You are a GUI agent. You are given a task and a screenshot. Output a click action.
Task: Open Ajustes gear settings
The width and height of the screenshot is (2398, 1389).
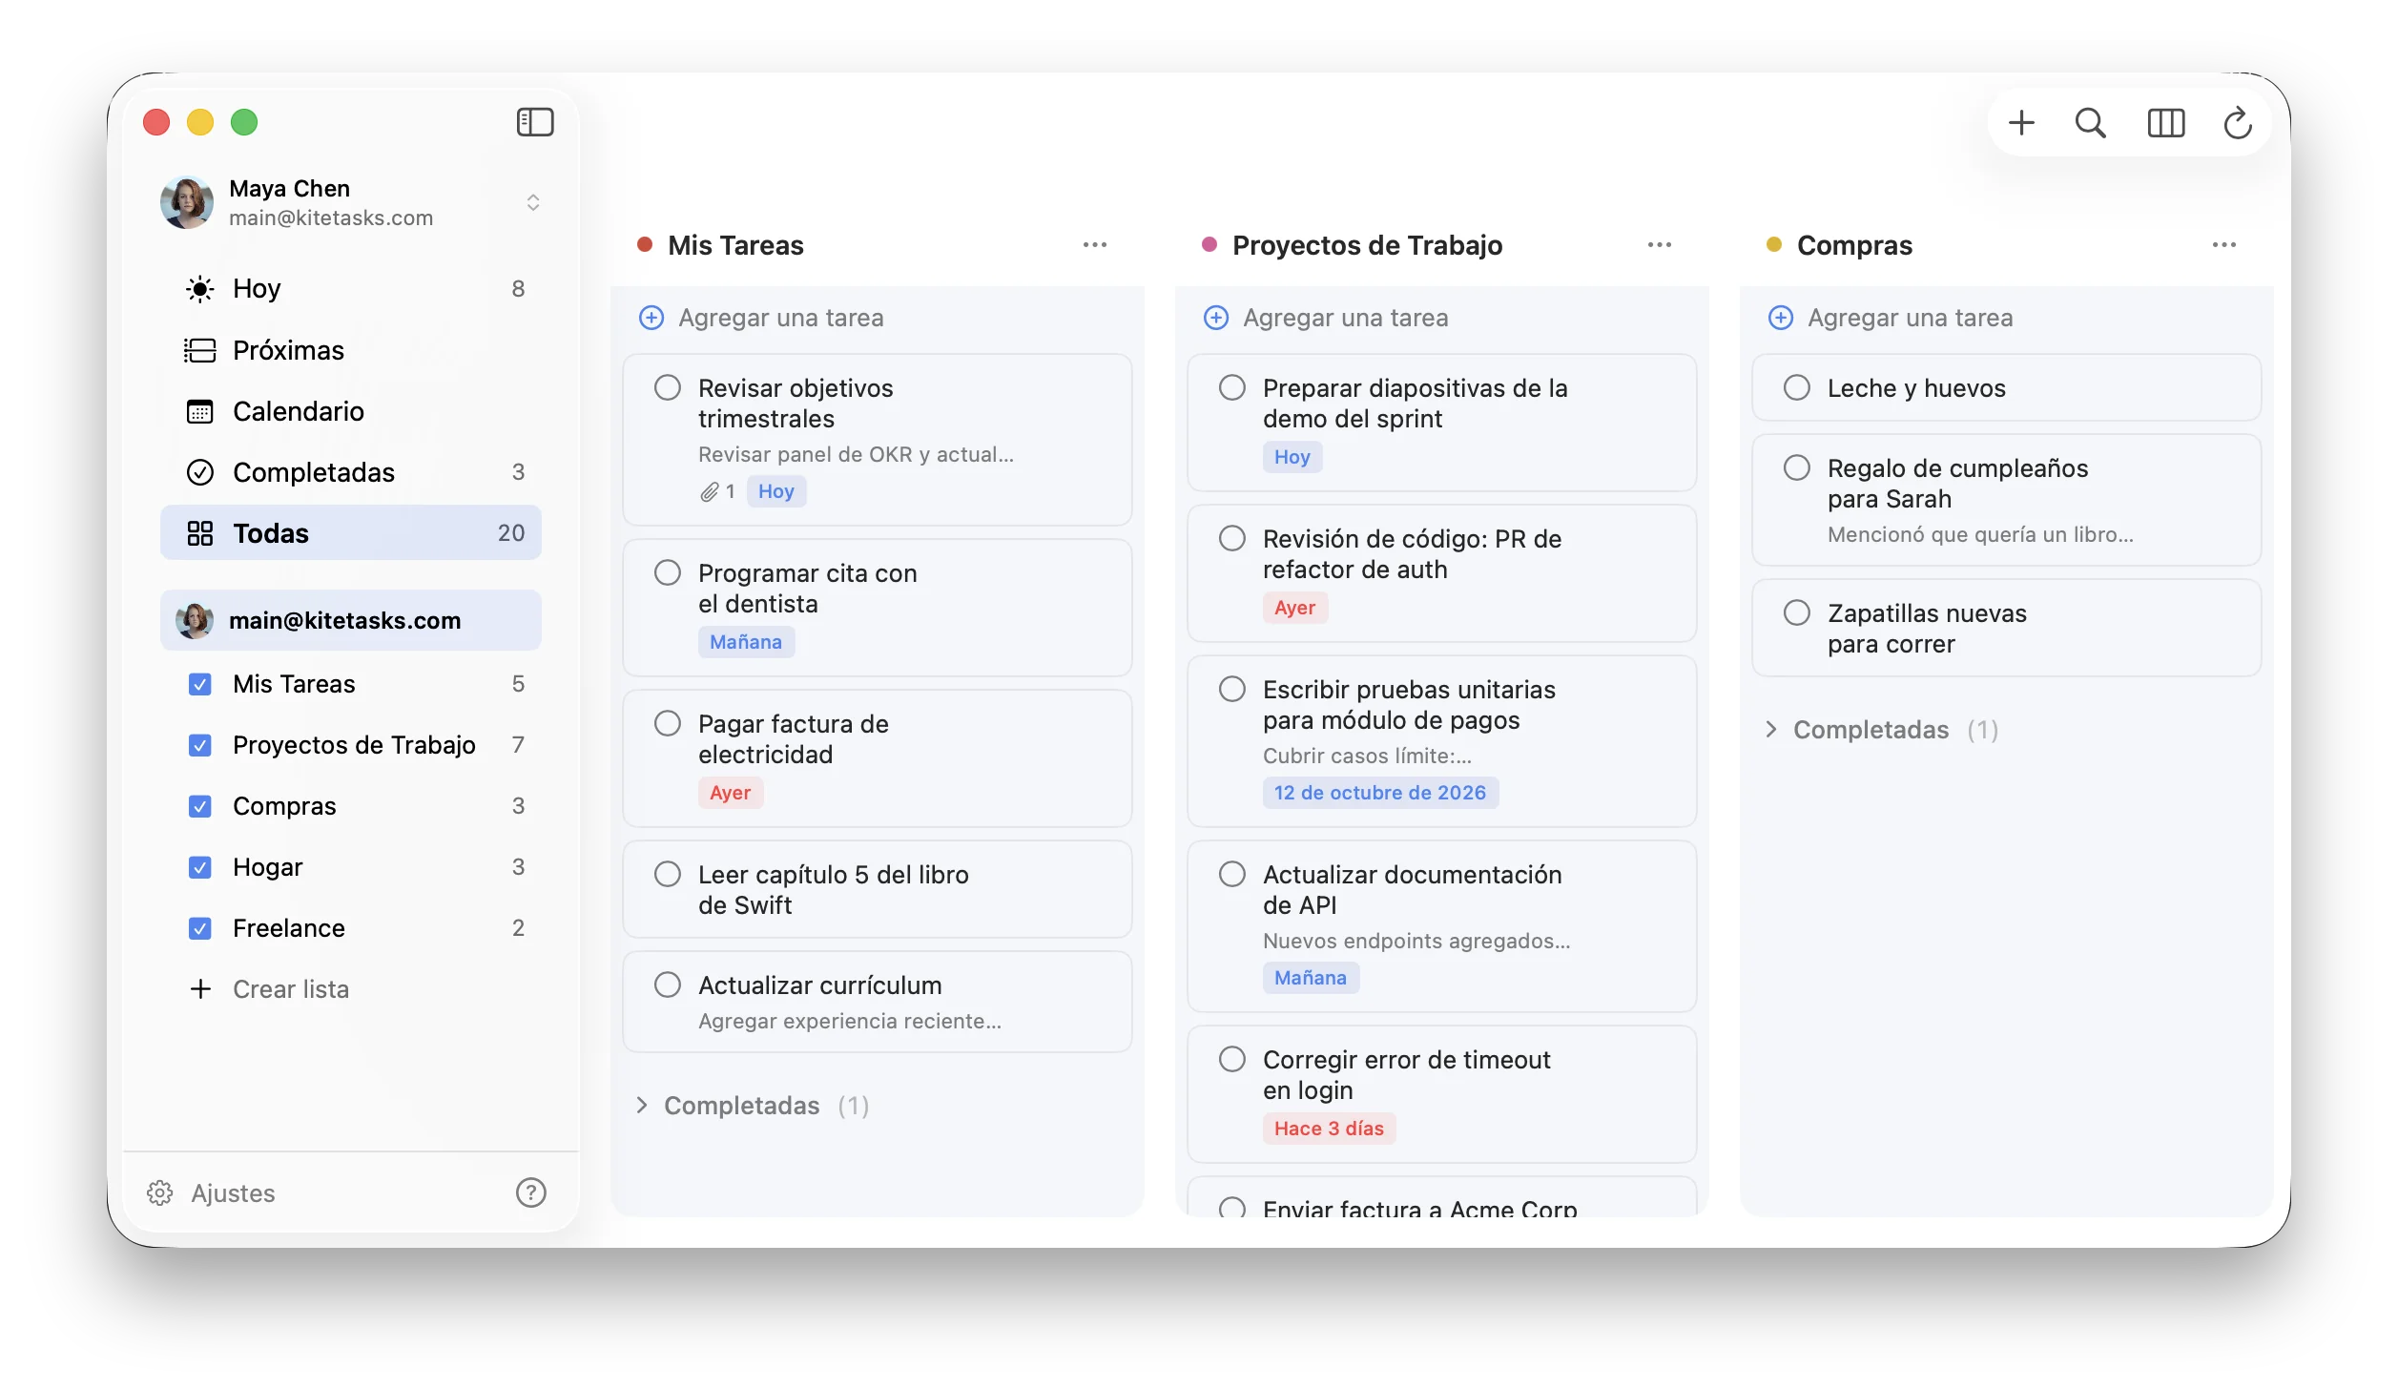click(211, 1192)
